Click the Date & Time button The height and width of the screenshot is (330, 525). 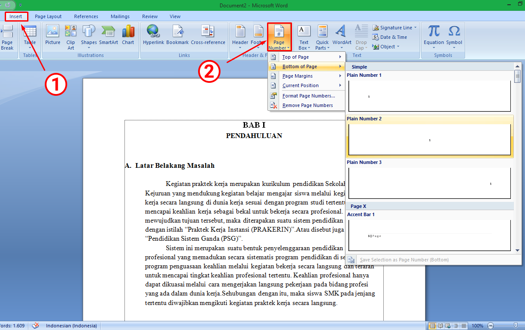coord(390,37)
